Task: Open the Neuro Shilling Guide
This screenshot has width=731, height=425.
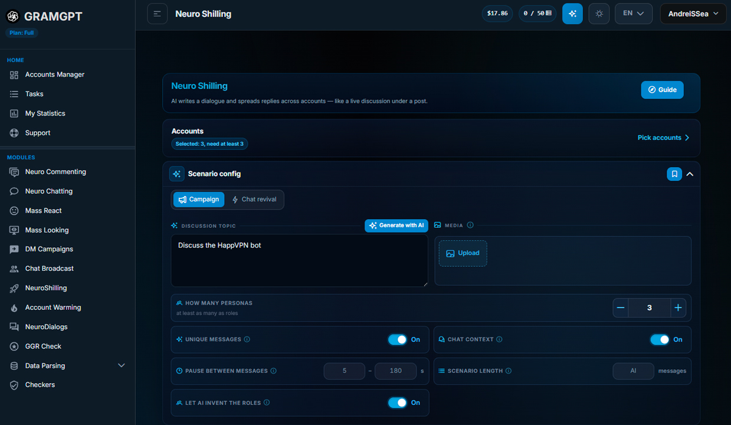Action: pos(662,90)
